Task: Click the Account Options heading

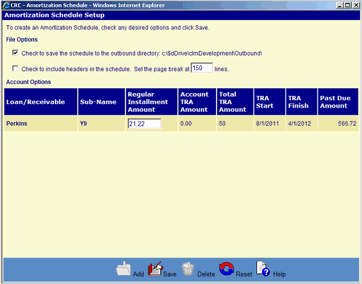Action: click(x=28, y=82)
